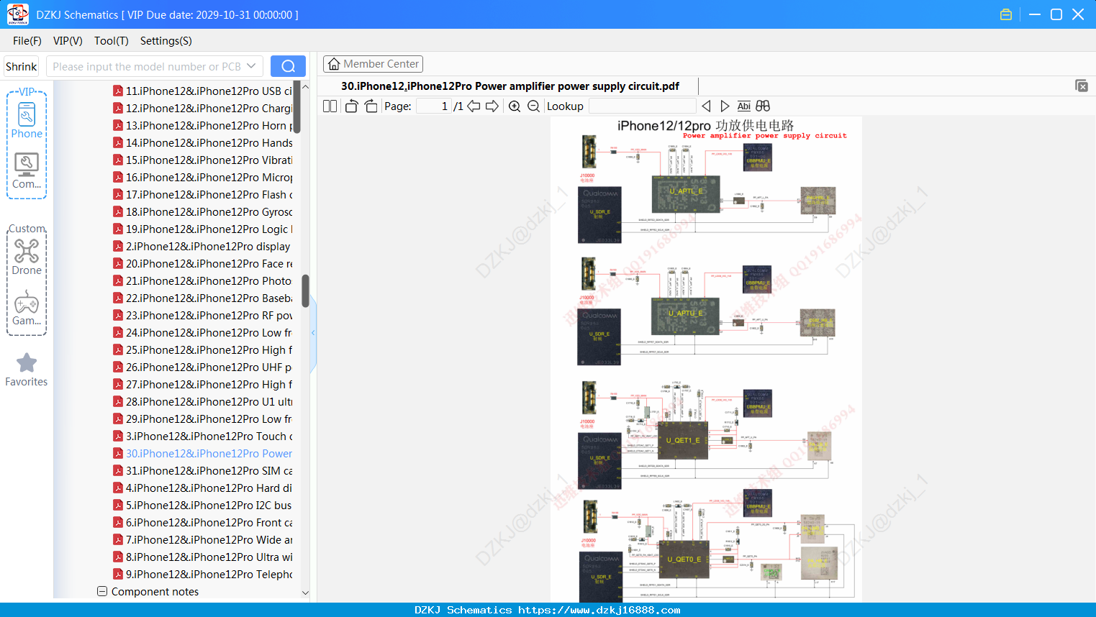The height and width of the screenshot is (617, 1096).
Task: Click the detach window icon at top right
Action: coord(1082,86)
